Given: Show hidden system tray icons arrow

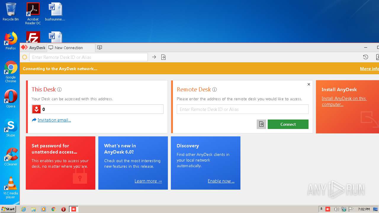Looking at the screenshot, I should point(321,209).
